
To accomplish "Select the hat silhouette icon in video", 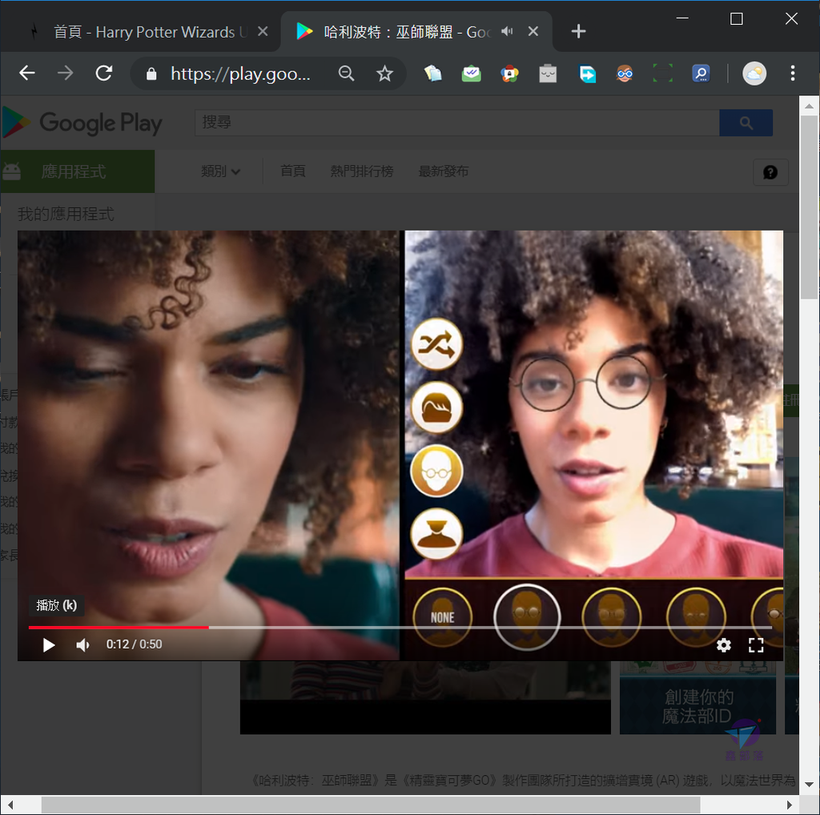I will [x=436, y=534].
